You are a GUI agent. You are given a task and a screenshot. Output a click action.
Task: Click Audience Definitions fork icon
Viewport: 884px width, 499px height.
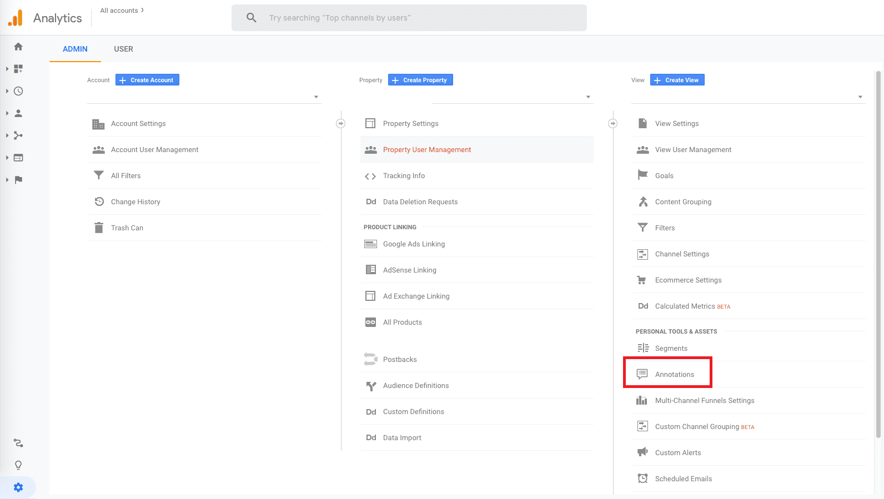370,386
